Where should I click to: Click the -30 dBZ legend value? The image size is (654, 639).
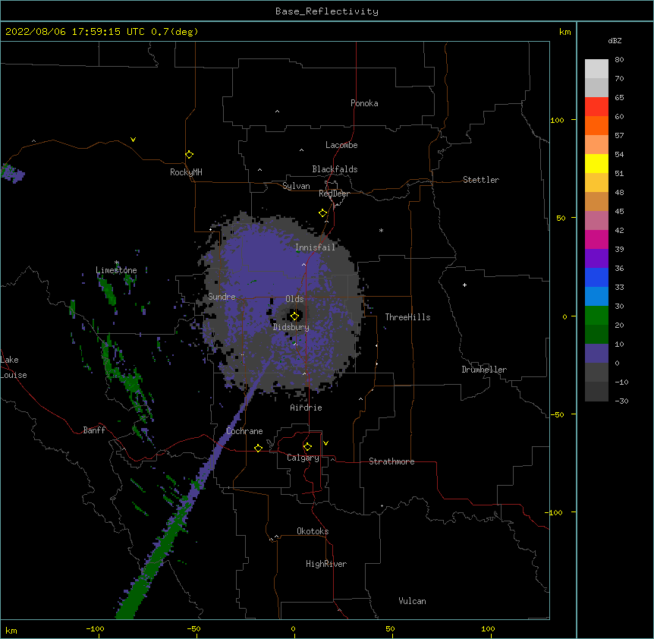[621, 401]
